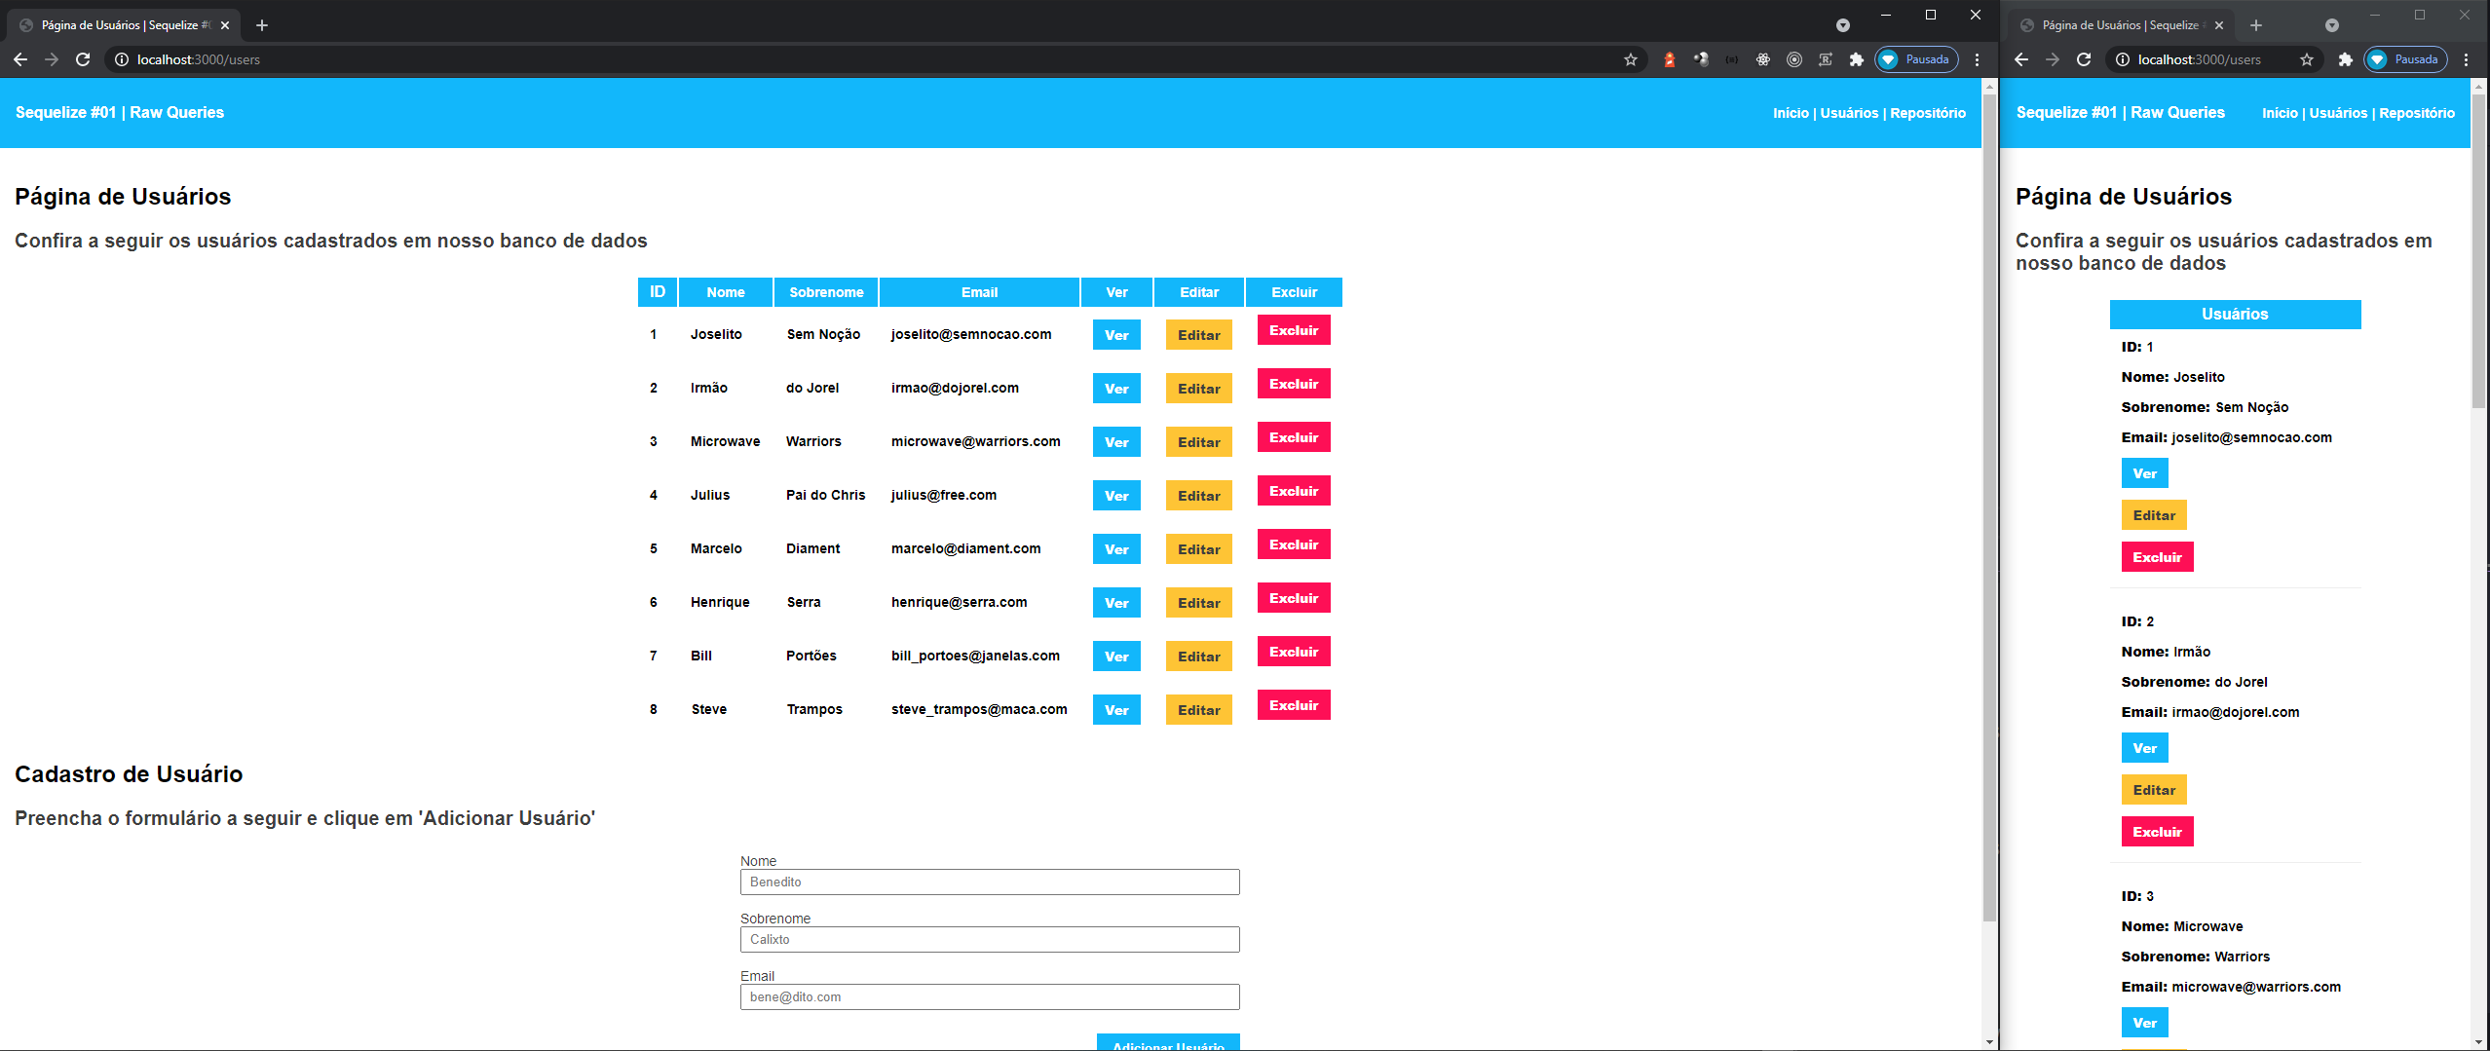Open the Início link in the left window
The image size is (2490, 1051).
coord(1791,113)
